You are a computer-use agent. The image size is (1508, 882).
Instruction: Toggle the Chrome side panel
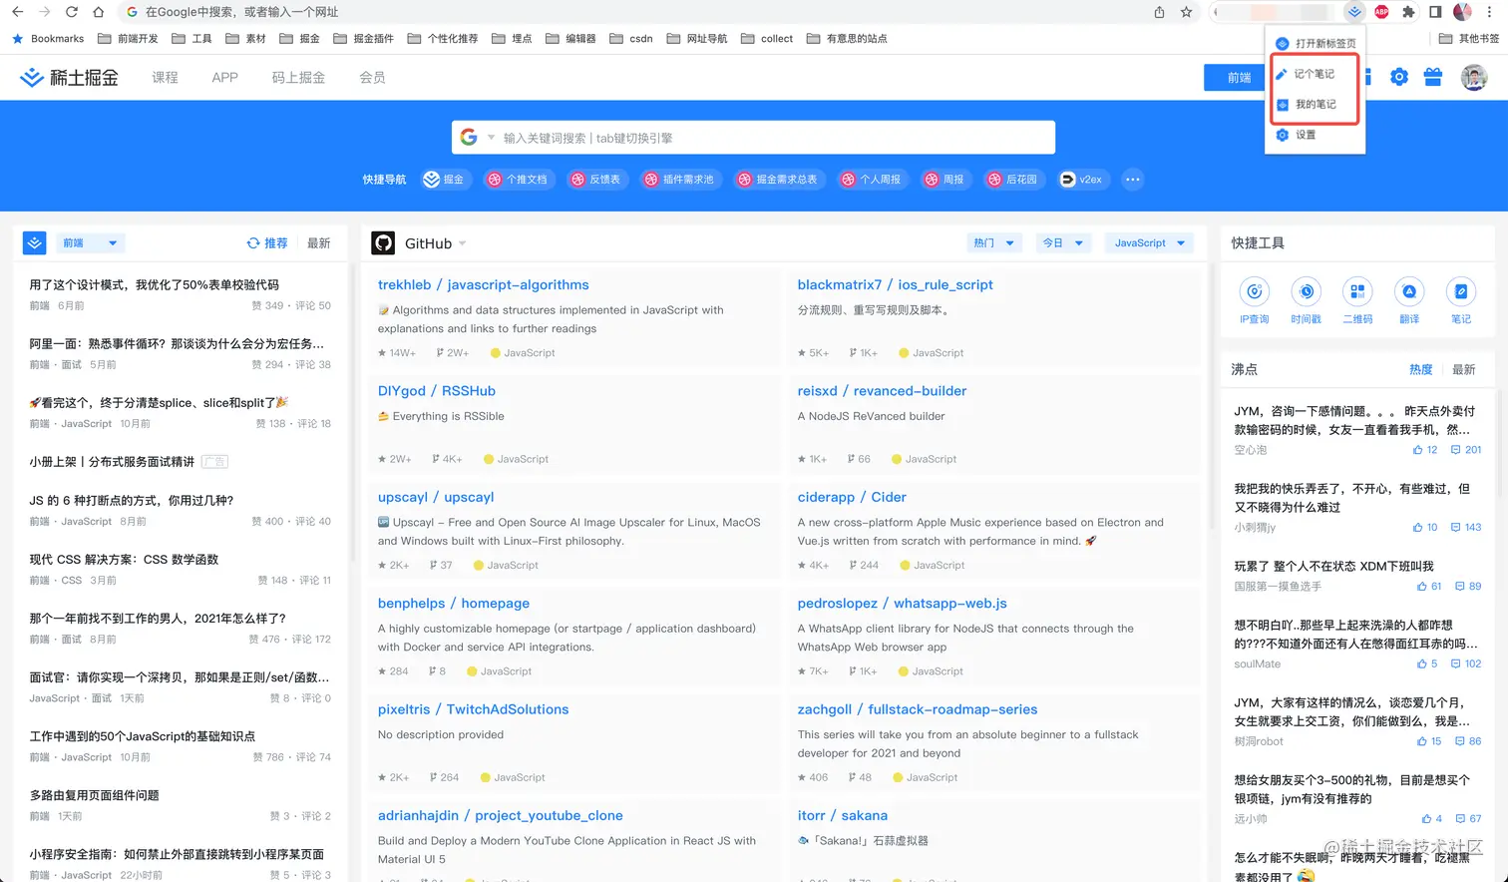click(x=1435, y=12)
